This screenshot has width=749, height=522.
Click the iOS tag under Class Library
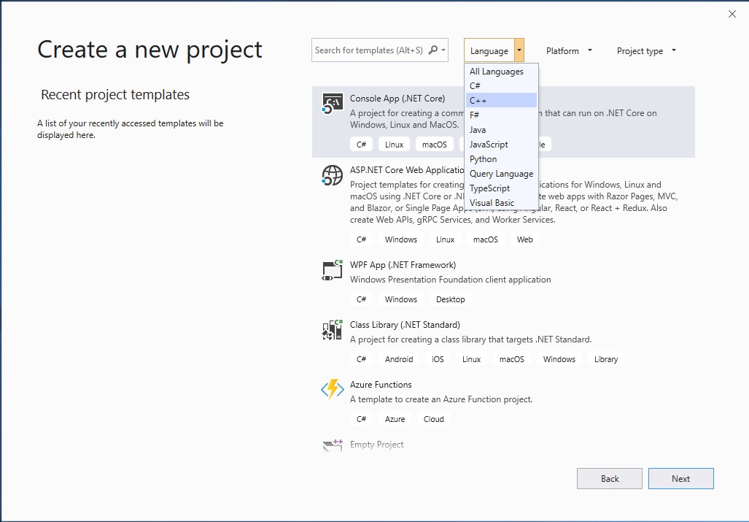pos(438,359)
